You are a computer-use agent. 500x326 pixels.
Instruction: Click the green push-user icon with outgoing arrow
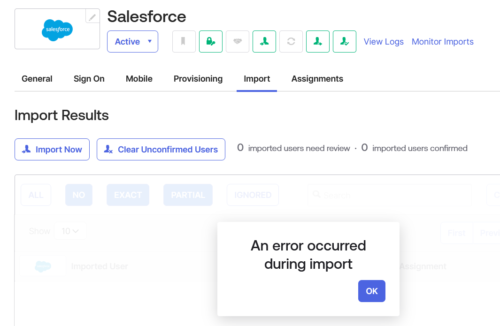pos(317,41)
